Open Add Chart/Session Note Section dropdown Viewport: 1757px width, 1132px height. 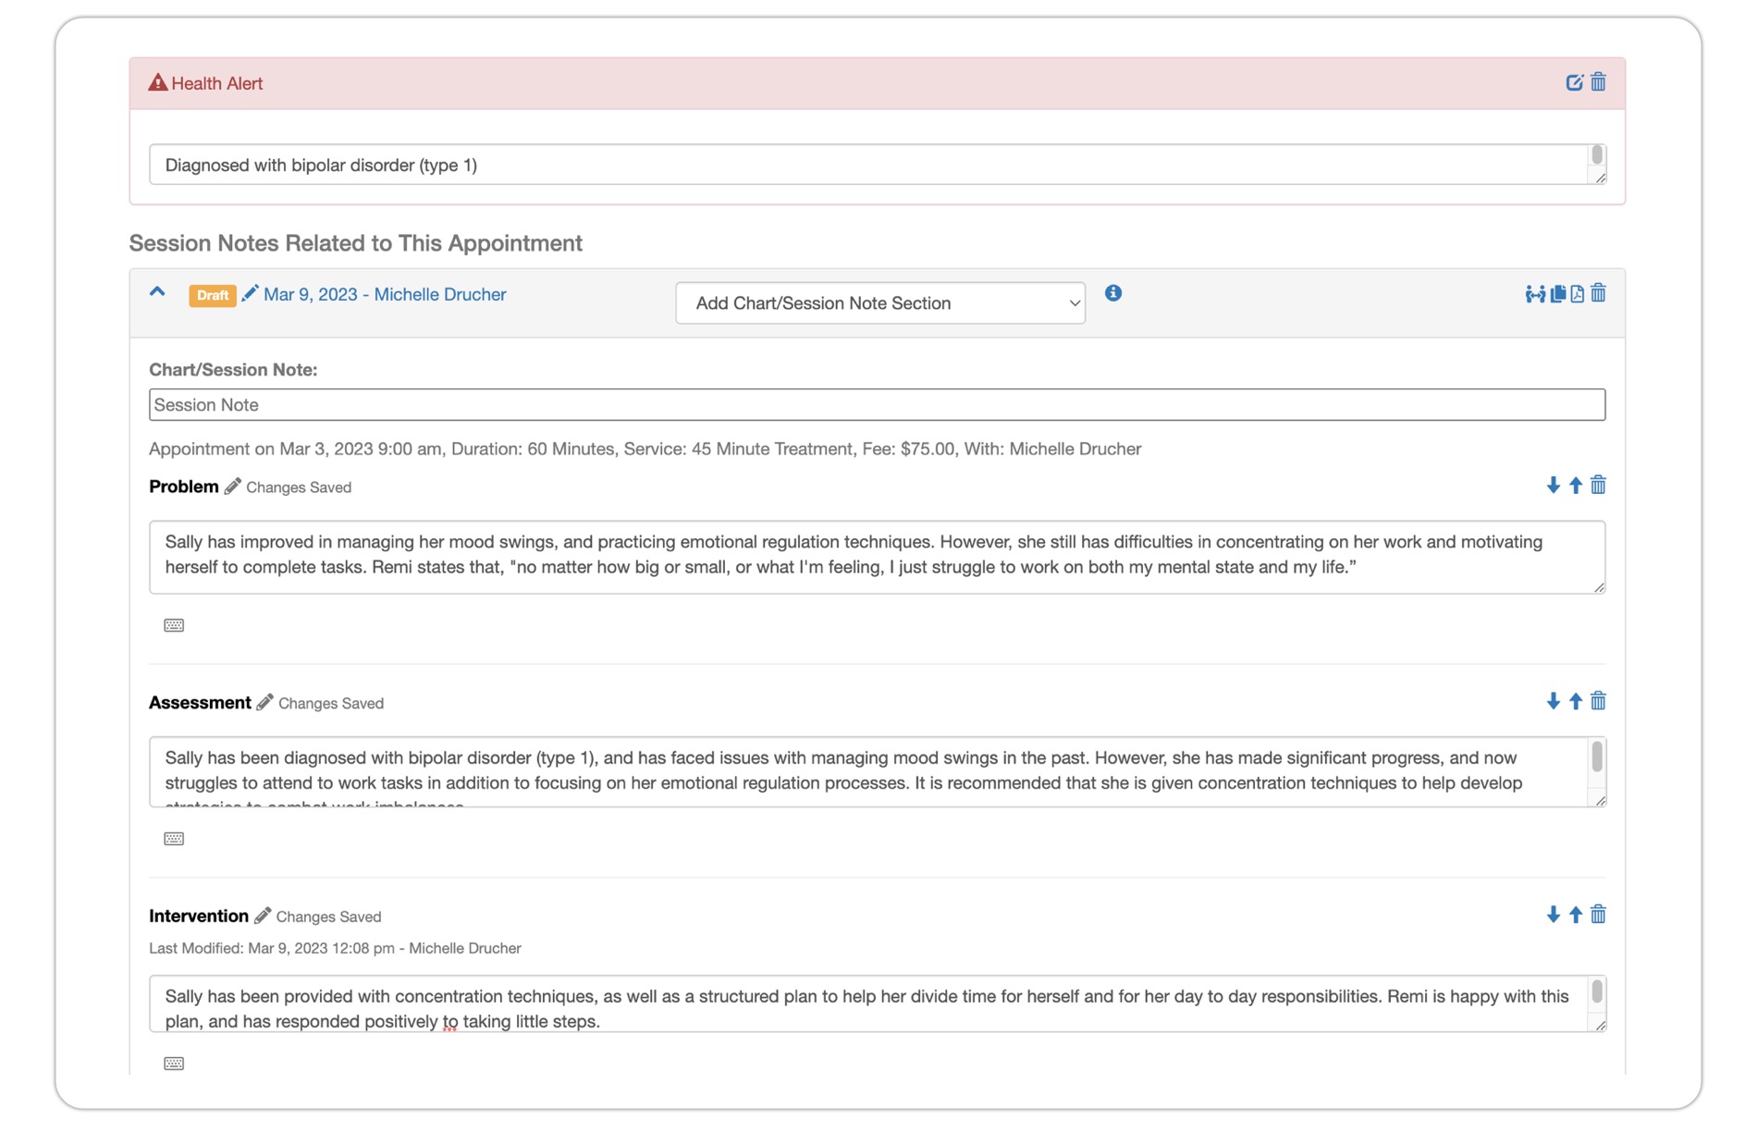click(880, 303)
